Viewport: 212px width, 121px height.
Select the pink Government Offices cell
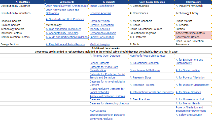click(x=187, y=37)
